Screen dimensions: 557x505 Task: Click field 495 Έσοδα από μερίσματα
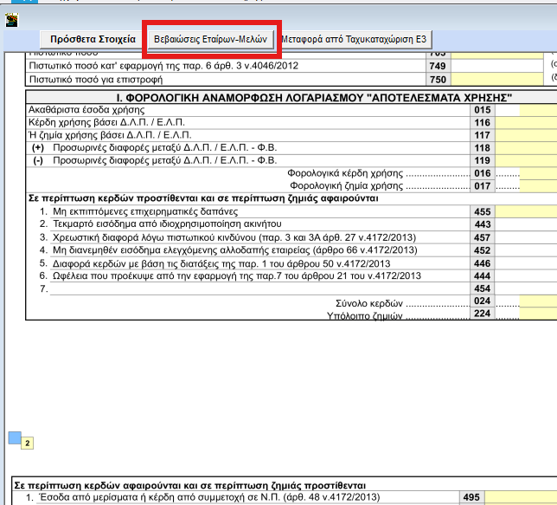pyautogui.click(x=520, y=497)
